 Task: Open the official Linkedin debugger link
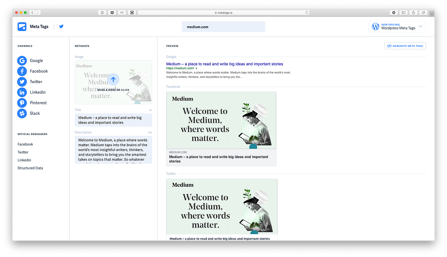[x=24, y=160]
